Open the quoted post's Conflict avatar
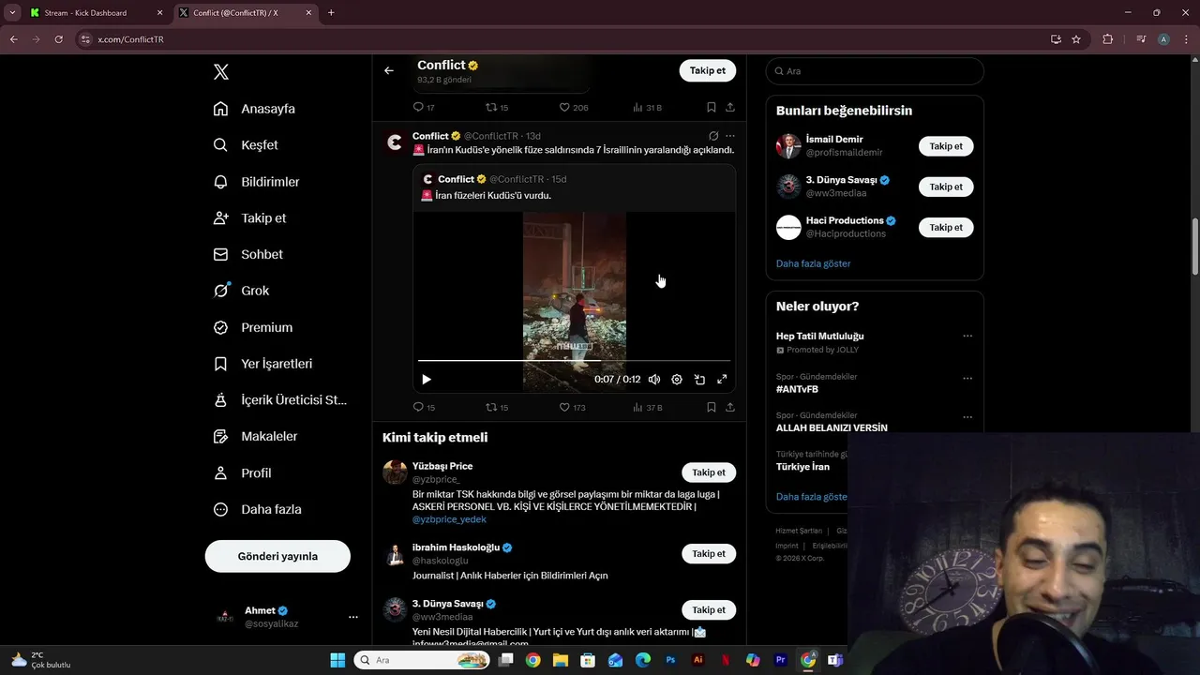Screen dimensions: 1200x675 (x=427, y=179)
